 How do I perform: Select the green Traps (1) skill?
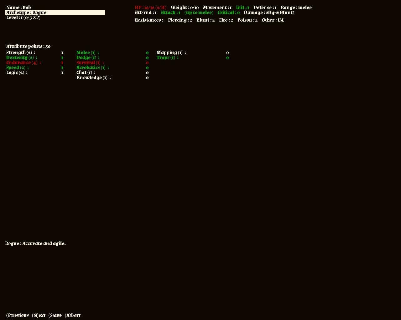(168, 57)
